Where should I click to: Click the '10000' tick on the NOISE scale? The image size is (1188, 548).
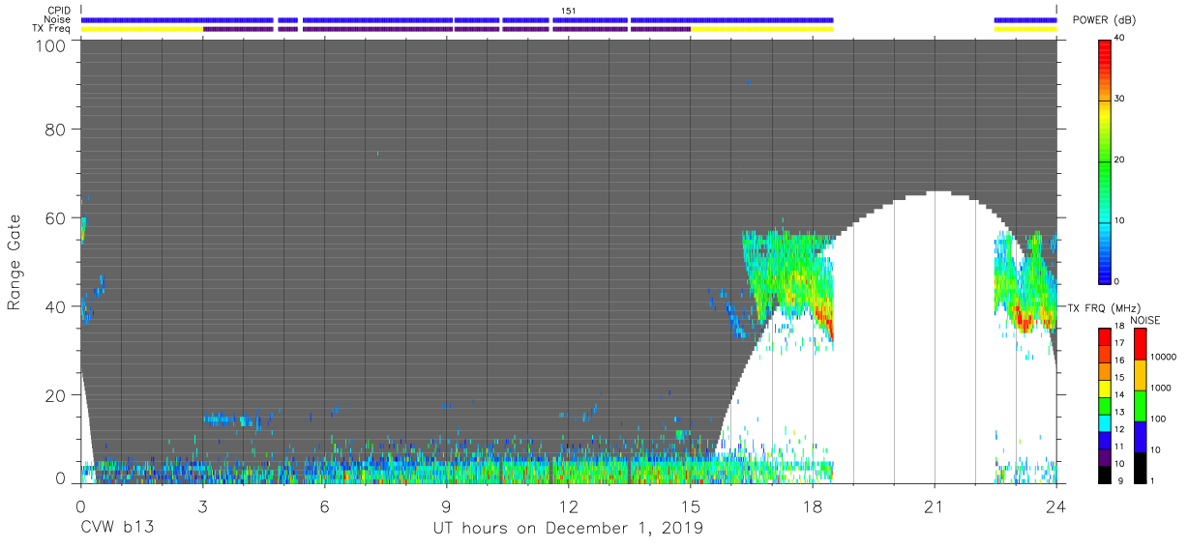[1163, 357]
